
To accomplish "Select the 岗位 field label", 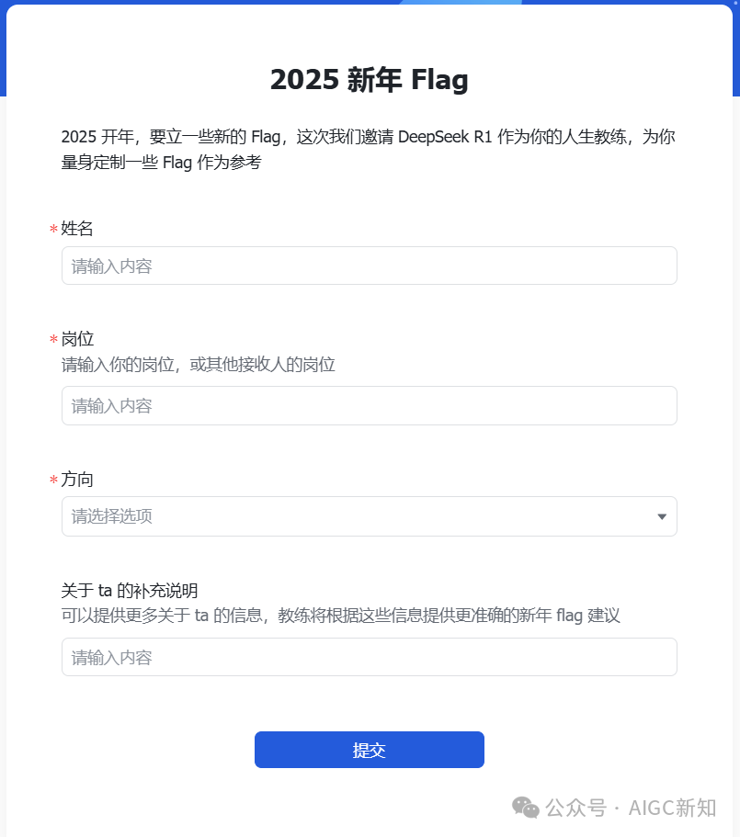I will click(77, 340).
